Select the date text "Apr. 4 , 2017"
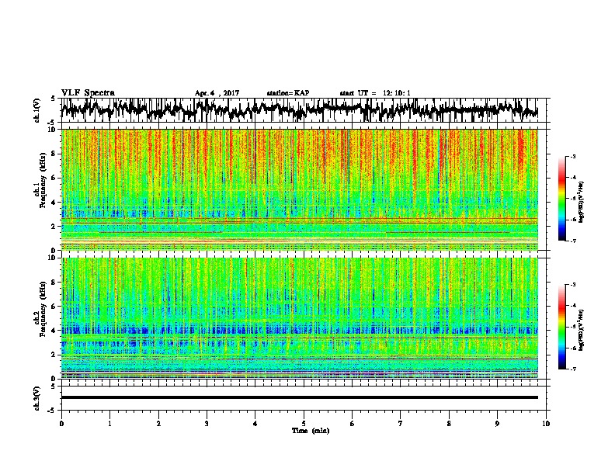The image size is (615, 475). pos(217,93)
